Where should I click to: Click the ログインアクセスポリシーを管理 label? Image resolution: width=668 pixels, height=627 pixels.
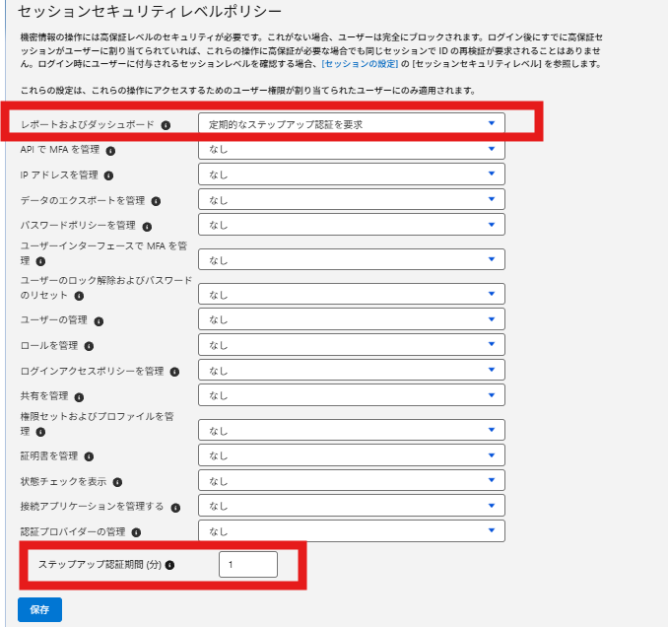[x=92, y=372]
